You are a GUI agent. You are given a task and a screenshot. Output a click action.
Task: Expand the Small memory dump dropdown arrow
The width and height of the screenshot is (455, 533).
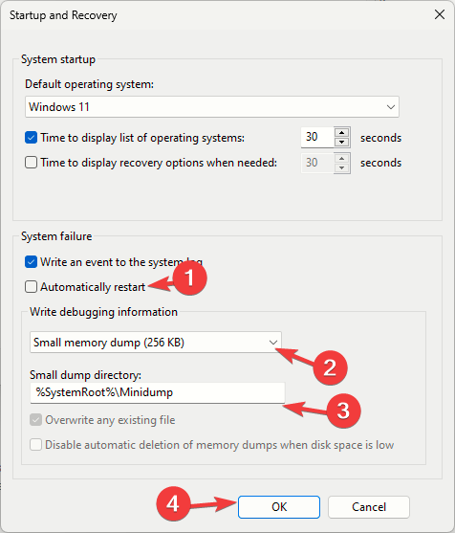tap(273, 343)
